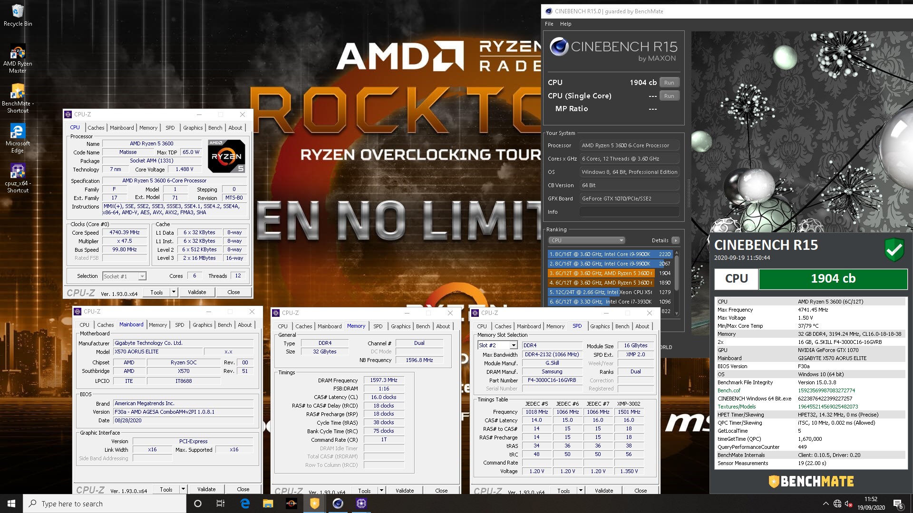The height and width of the screenshot is (513, 913).
Task: Open the cpuz_x64 desktop shortcut
Action: pos(18,179)
